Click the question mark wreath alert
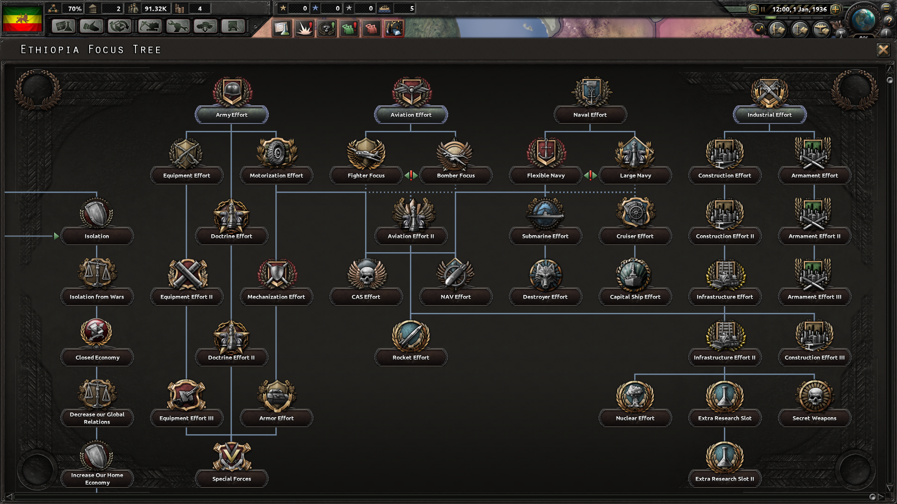This screenshot has height=504, width=897. point(327,28)
